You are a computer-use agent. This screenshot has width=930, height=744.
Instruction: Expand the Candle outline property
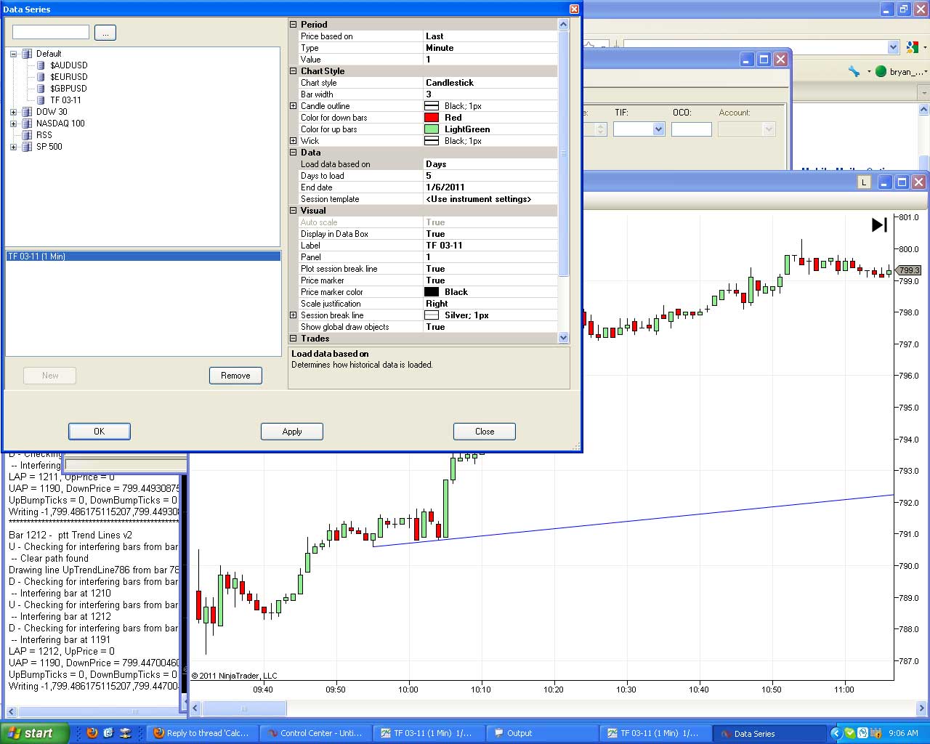pyautogui.click(x=294, y=106)
